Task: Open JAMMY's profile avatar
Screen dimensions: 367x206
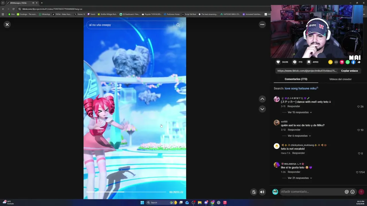Action: coord(276,99)
